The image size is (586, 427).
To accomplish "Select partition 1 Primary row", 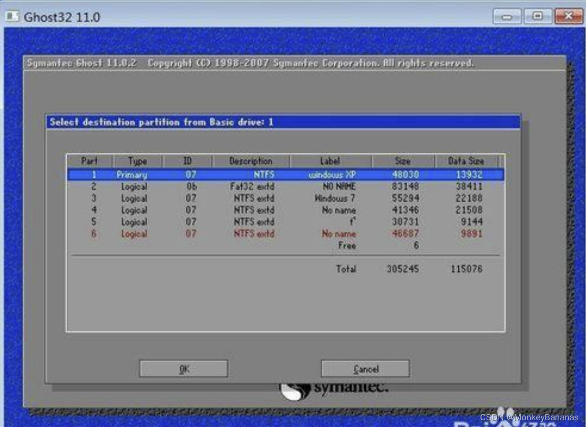I will [x=286, y=175].
